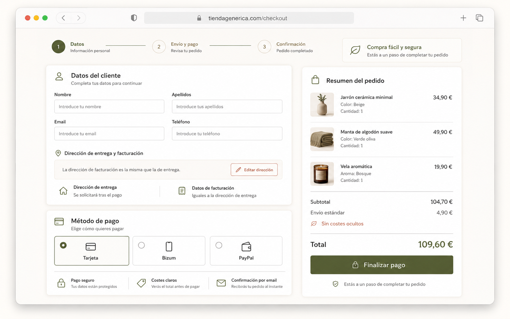510x319 pixels.
Task: Click the Resumen del pedido heading
Action: [x=355, y=81]
